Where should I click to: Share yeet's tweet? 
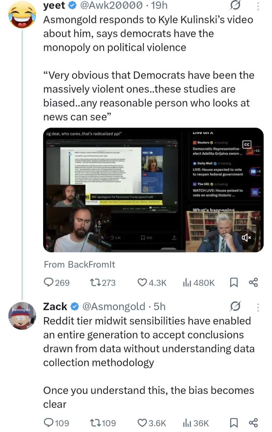pyautogui.click(x=253, y=282)
